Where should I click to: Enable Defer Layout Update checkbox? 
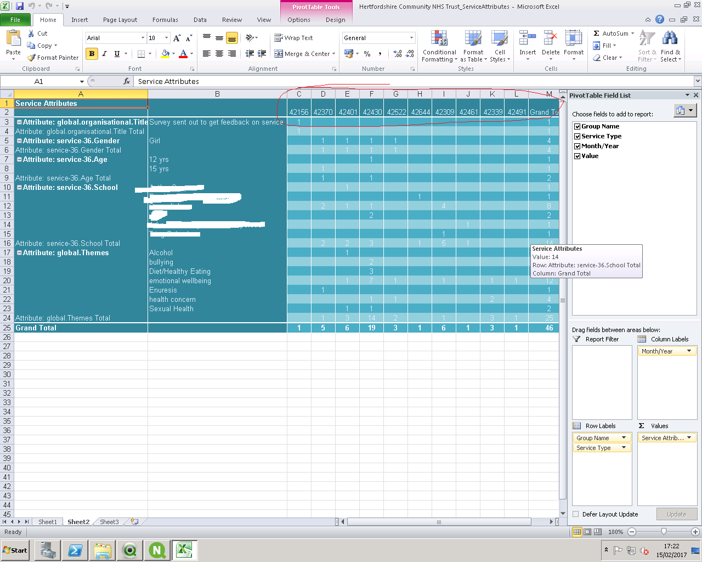[576, 514]
